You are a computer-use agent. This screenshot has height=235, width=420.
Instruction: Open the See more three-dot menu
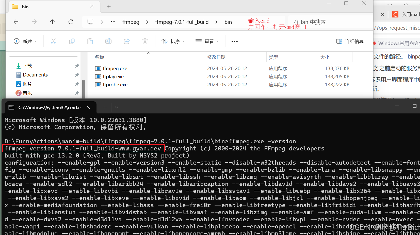pos(235,41)
